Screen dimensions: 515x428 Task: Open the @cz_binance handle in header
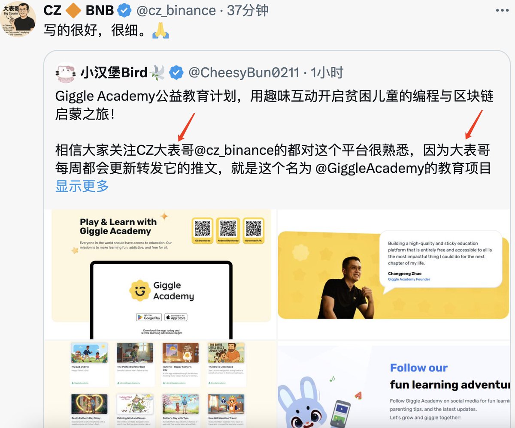click(x=176, y=10)
